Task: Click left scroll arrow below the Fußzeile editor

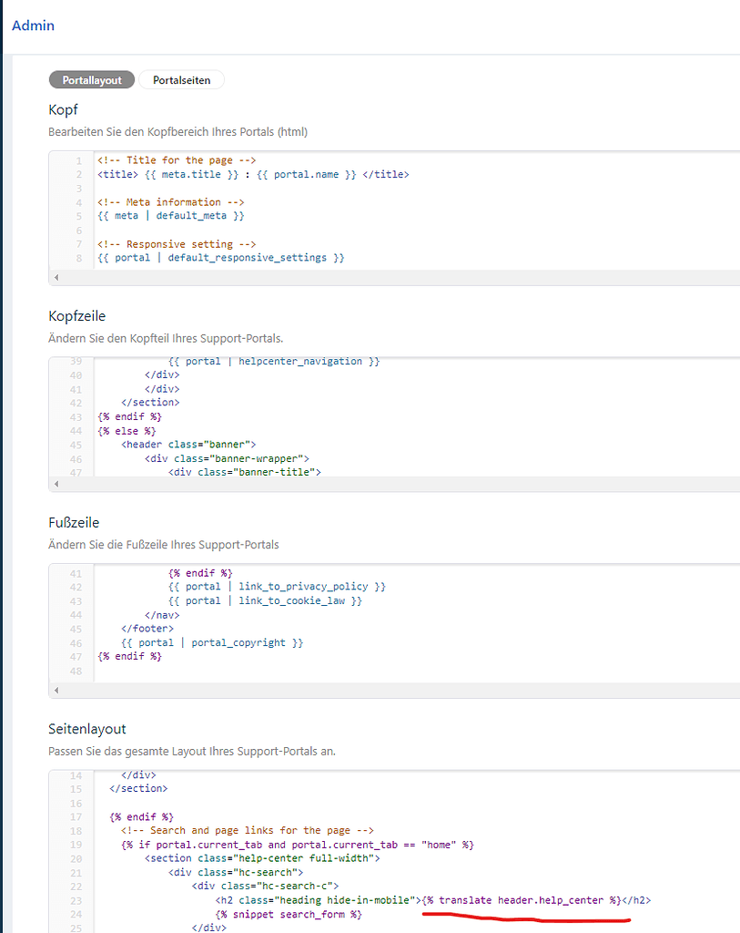Action: click(56, 691)
